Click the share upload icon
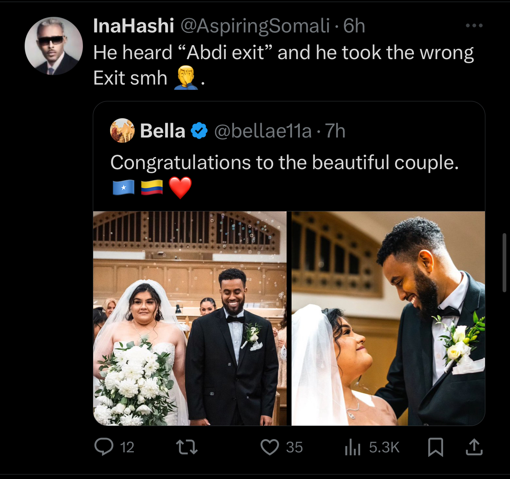 [x=474, y=447]
